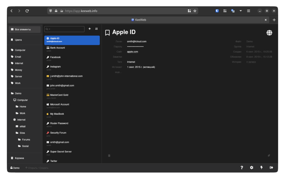Click the lightning bolt generator icon

click(x=261, y=167)
